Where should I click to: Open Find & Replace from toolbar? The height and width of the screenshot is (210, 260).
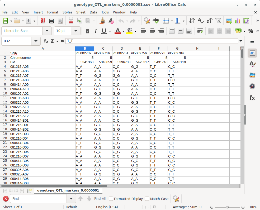click(x=147, y=21)
